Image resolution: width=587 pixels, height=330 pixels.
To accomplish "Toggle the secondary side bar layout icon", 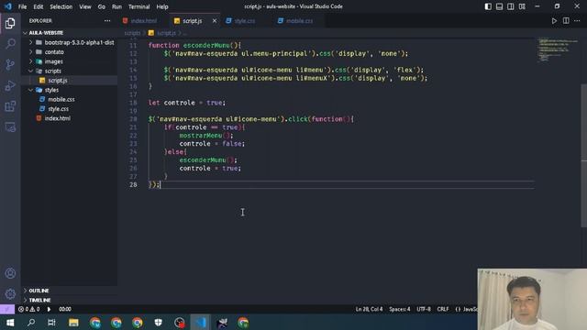I will (510, 6).
